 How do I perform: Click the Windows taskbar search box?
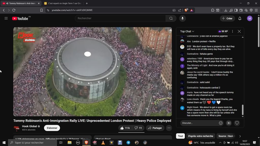coord(32,142)
